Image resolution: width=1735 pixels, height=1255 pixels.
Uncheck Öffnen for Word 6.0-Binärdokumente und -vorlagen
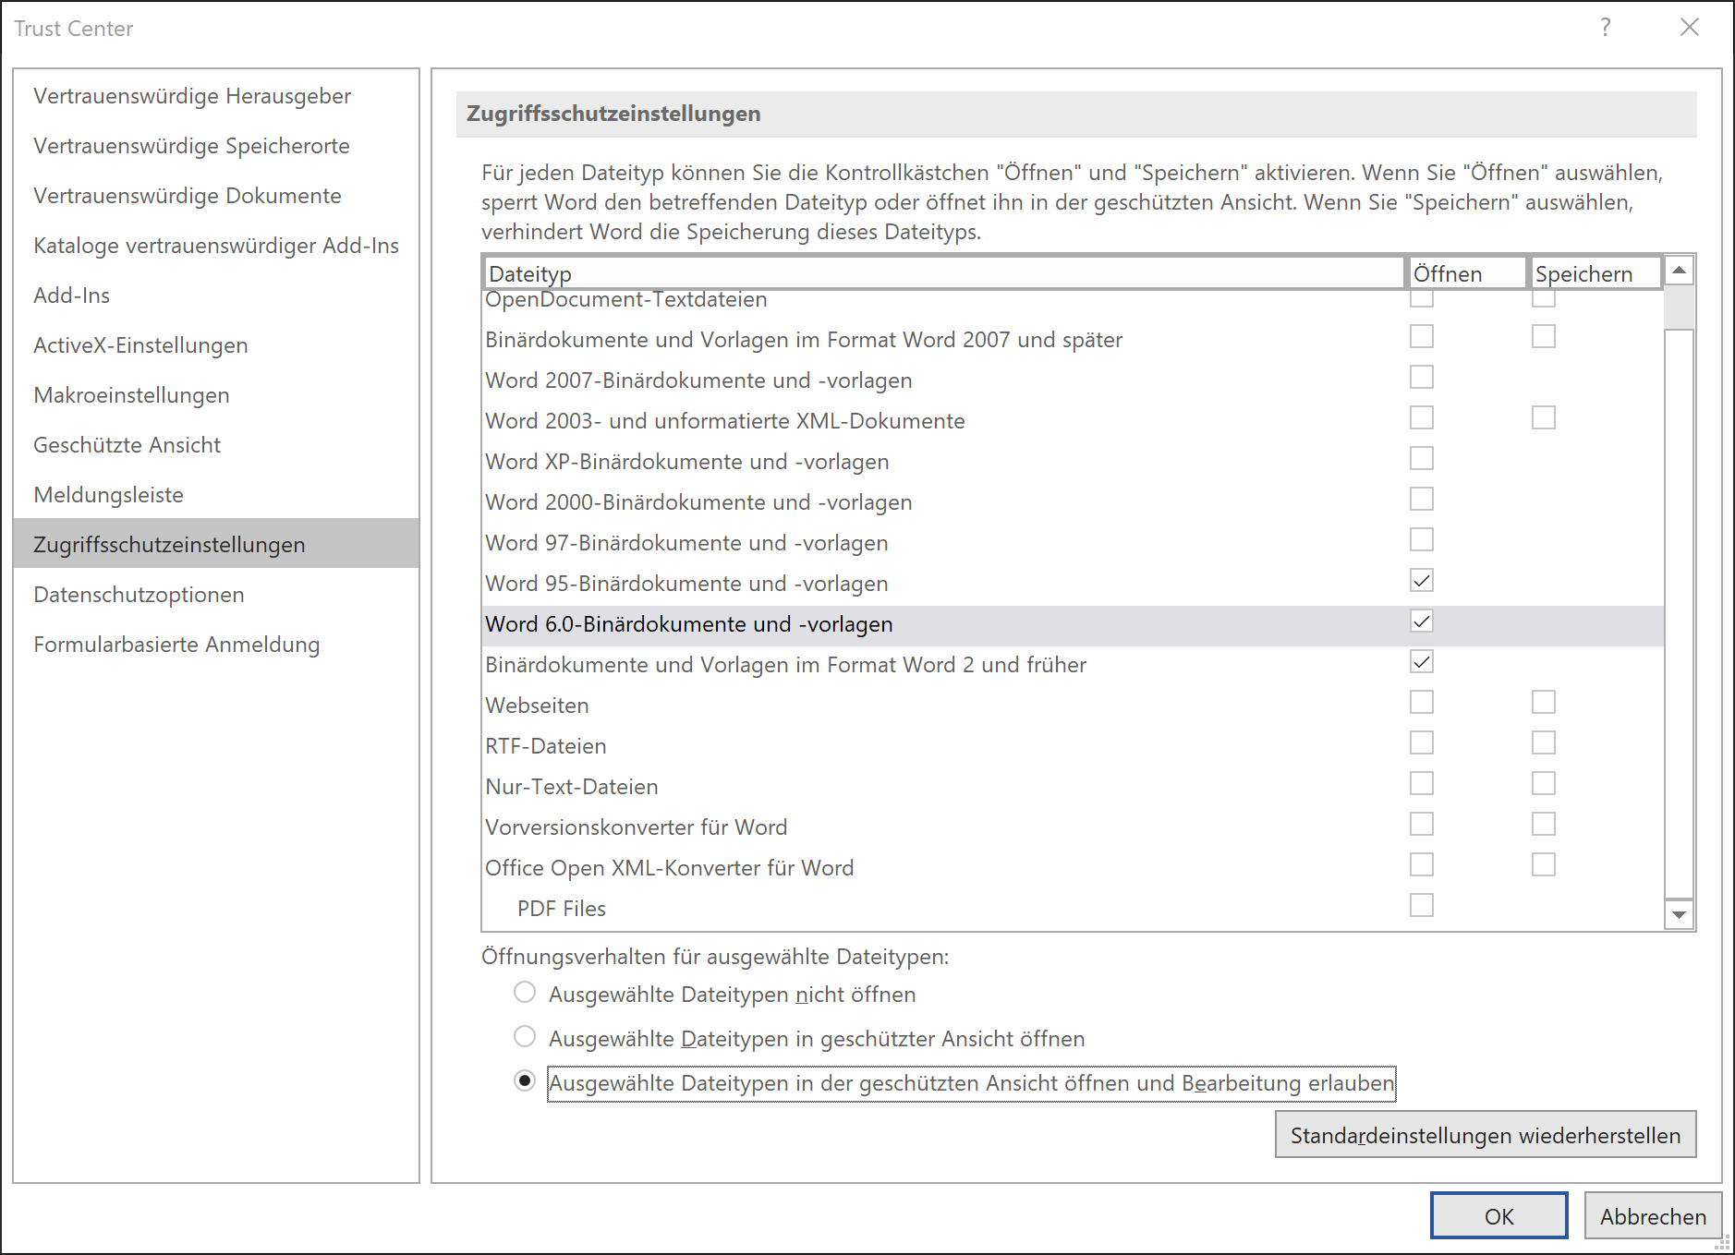1421,621
